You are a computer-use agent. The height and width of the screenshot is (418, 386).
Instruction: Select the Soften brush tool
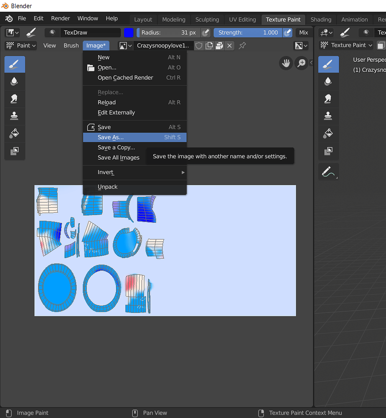click(x=15, y=82)
